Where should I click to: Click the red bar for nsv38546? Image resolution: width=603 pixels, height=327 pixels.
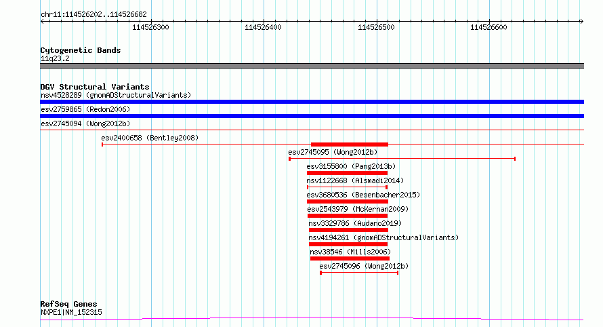click(350, 258)
